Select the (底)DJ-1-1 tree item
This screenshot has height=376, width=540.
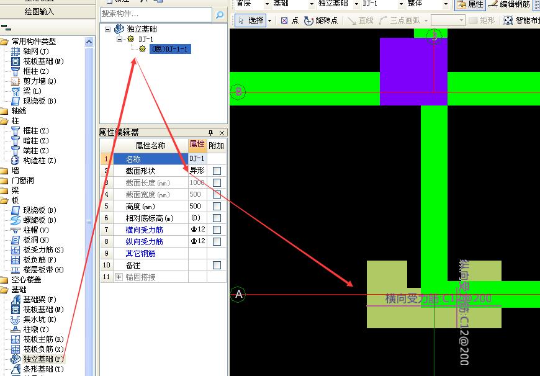[x=170, y=49]
